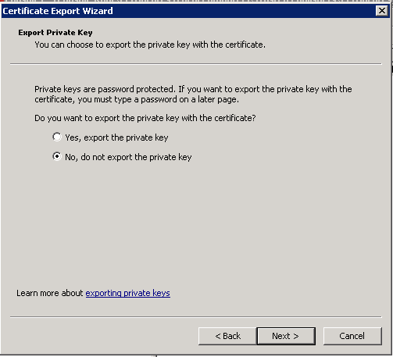
Task: Click the "Export Private Key" heading text
Action: click(55, 33)
